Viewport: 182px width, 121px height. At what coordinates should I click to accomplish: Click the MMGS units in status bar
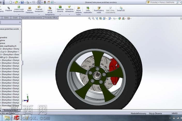click(175, 113)
